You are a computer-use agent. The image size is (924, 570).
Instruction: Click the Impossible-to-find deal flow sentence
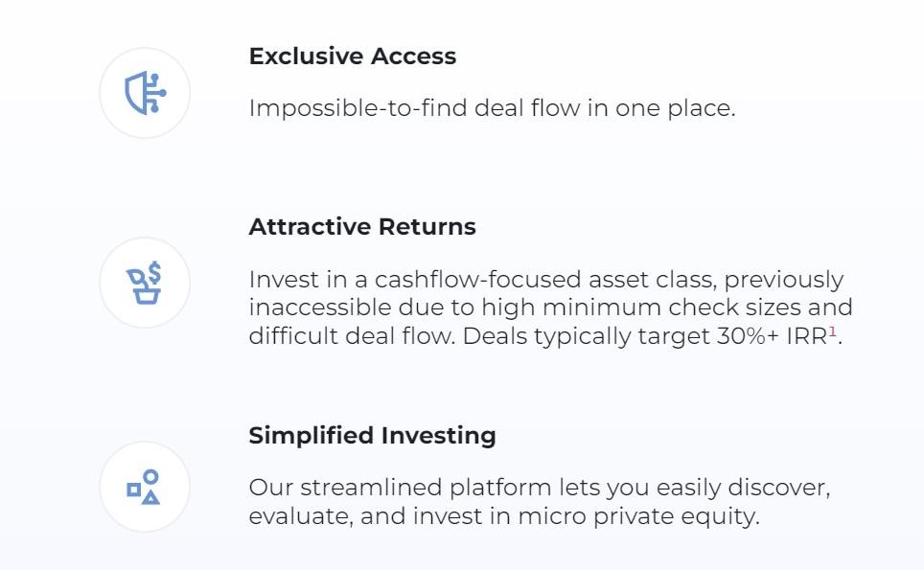click(x=492, y=108)
